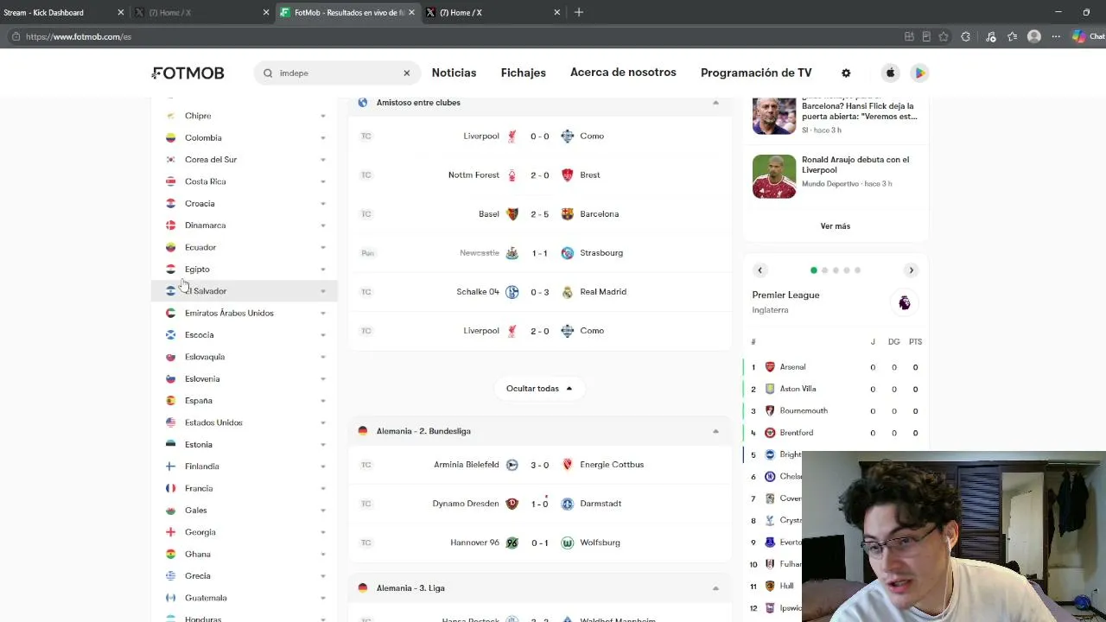Open Programación de TV
The image size is (1106, 622).
(x=756, y=73)
